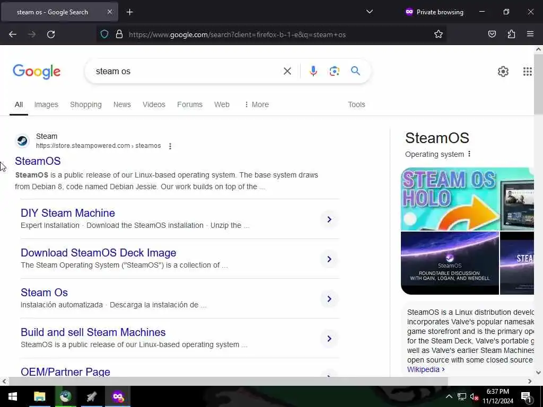Switch to the Forums results tab
This screenshot has height=407, width=543.
click(x=190, y=104)
